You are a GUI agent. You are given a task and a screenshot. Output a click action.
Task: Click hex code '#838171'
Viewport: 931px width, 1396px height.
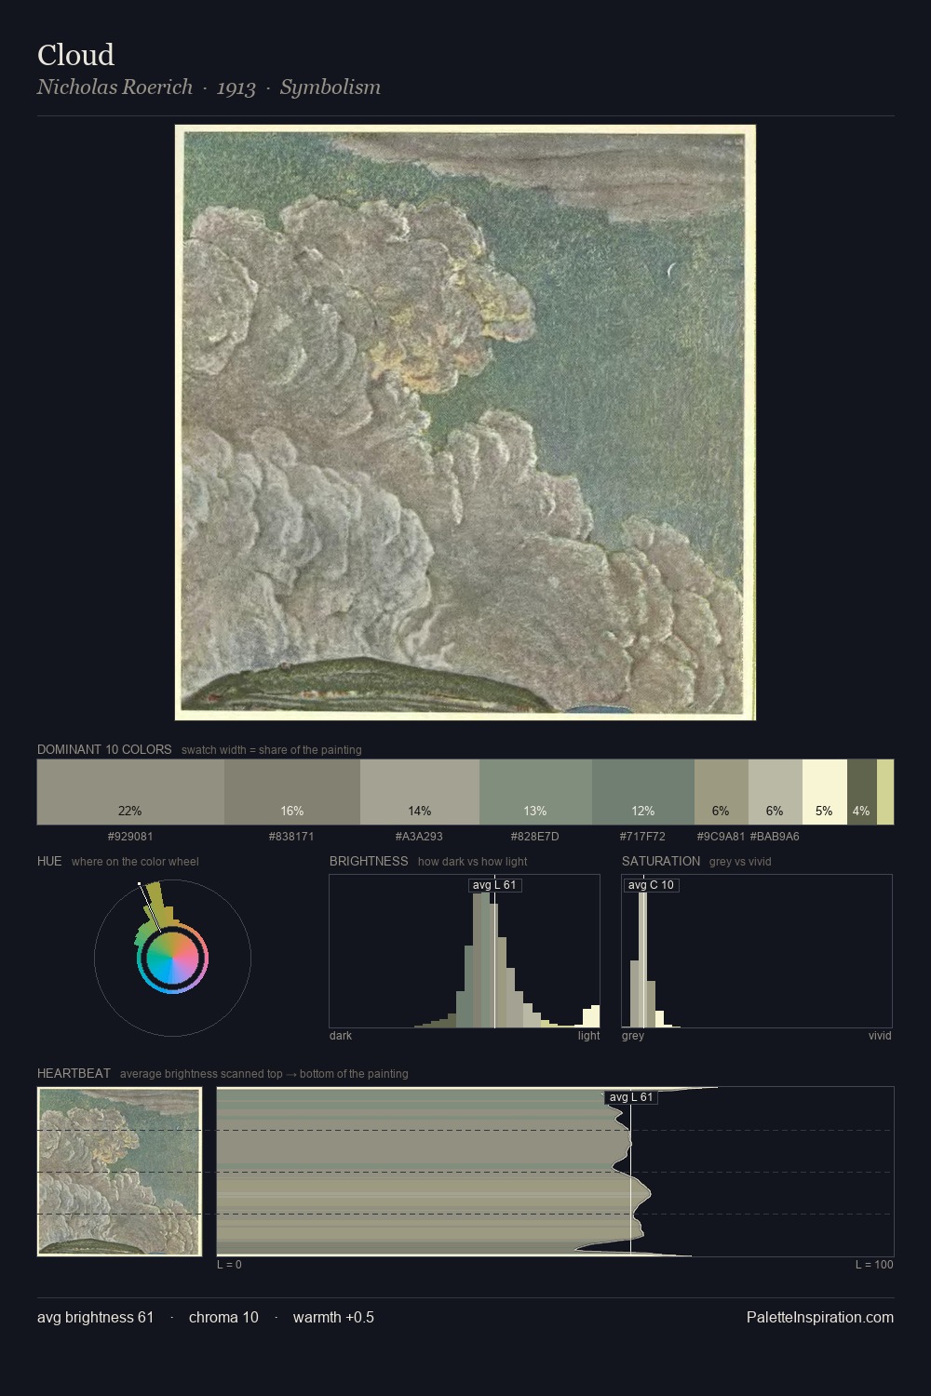coord(291,837)
